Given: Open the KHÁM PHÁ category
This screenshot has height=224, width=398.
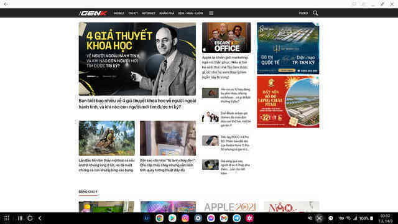Looking at the screenshot, I should coord(167,13).
